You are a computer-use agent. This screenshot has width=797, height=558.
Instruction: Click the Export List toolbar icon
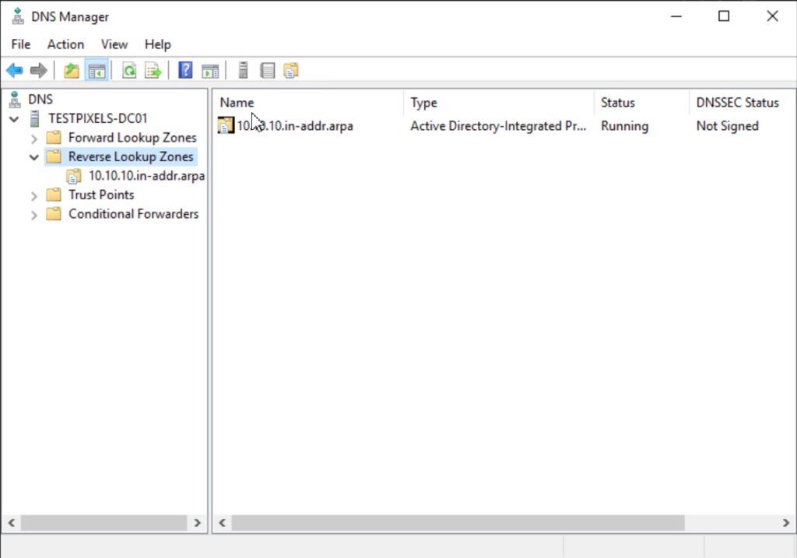[153, 70]
